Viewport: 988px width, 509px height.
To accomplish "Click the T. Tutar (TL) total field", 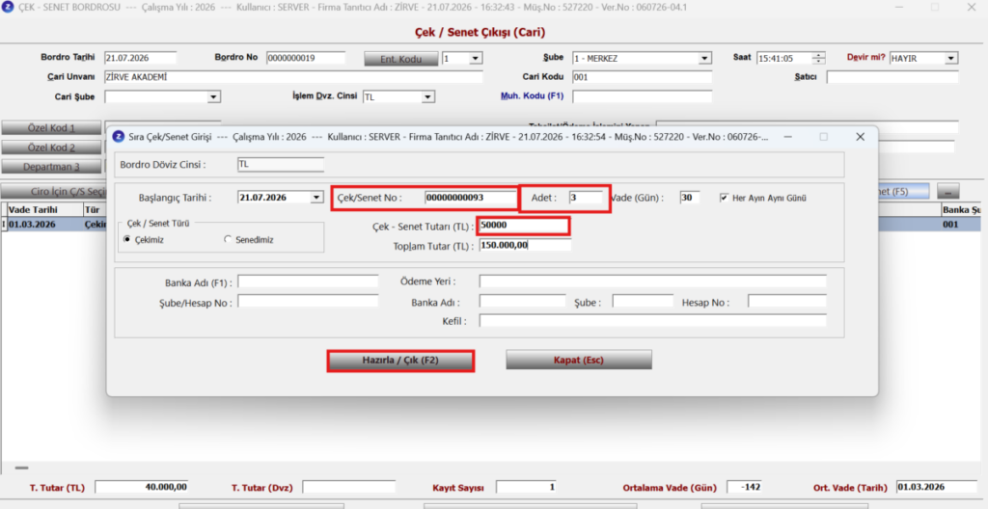I will point(142,487).
